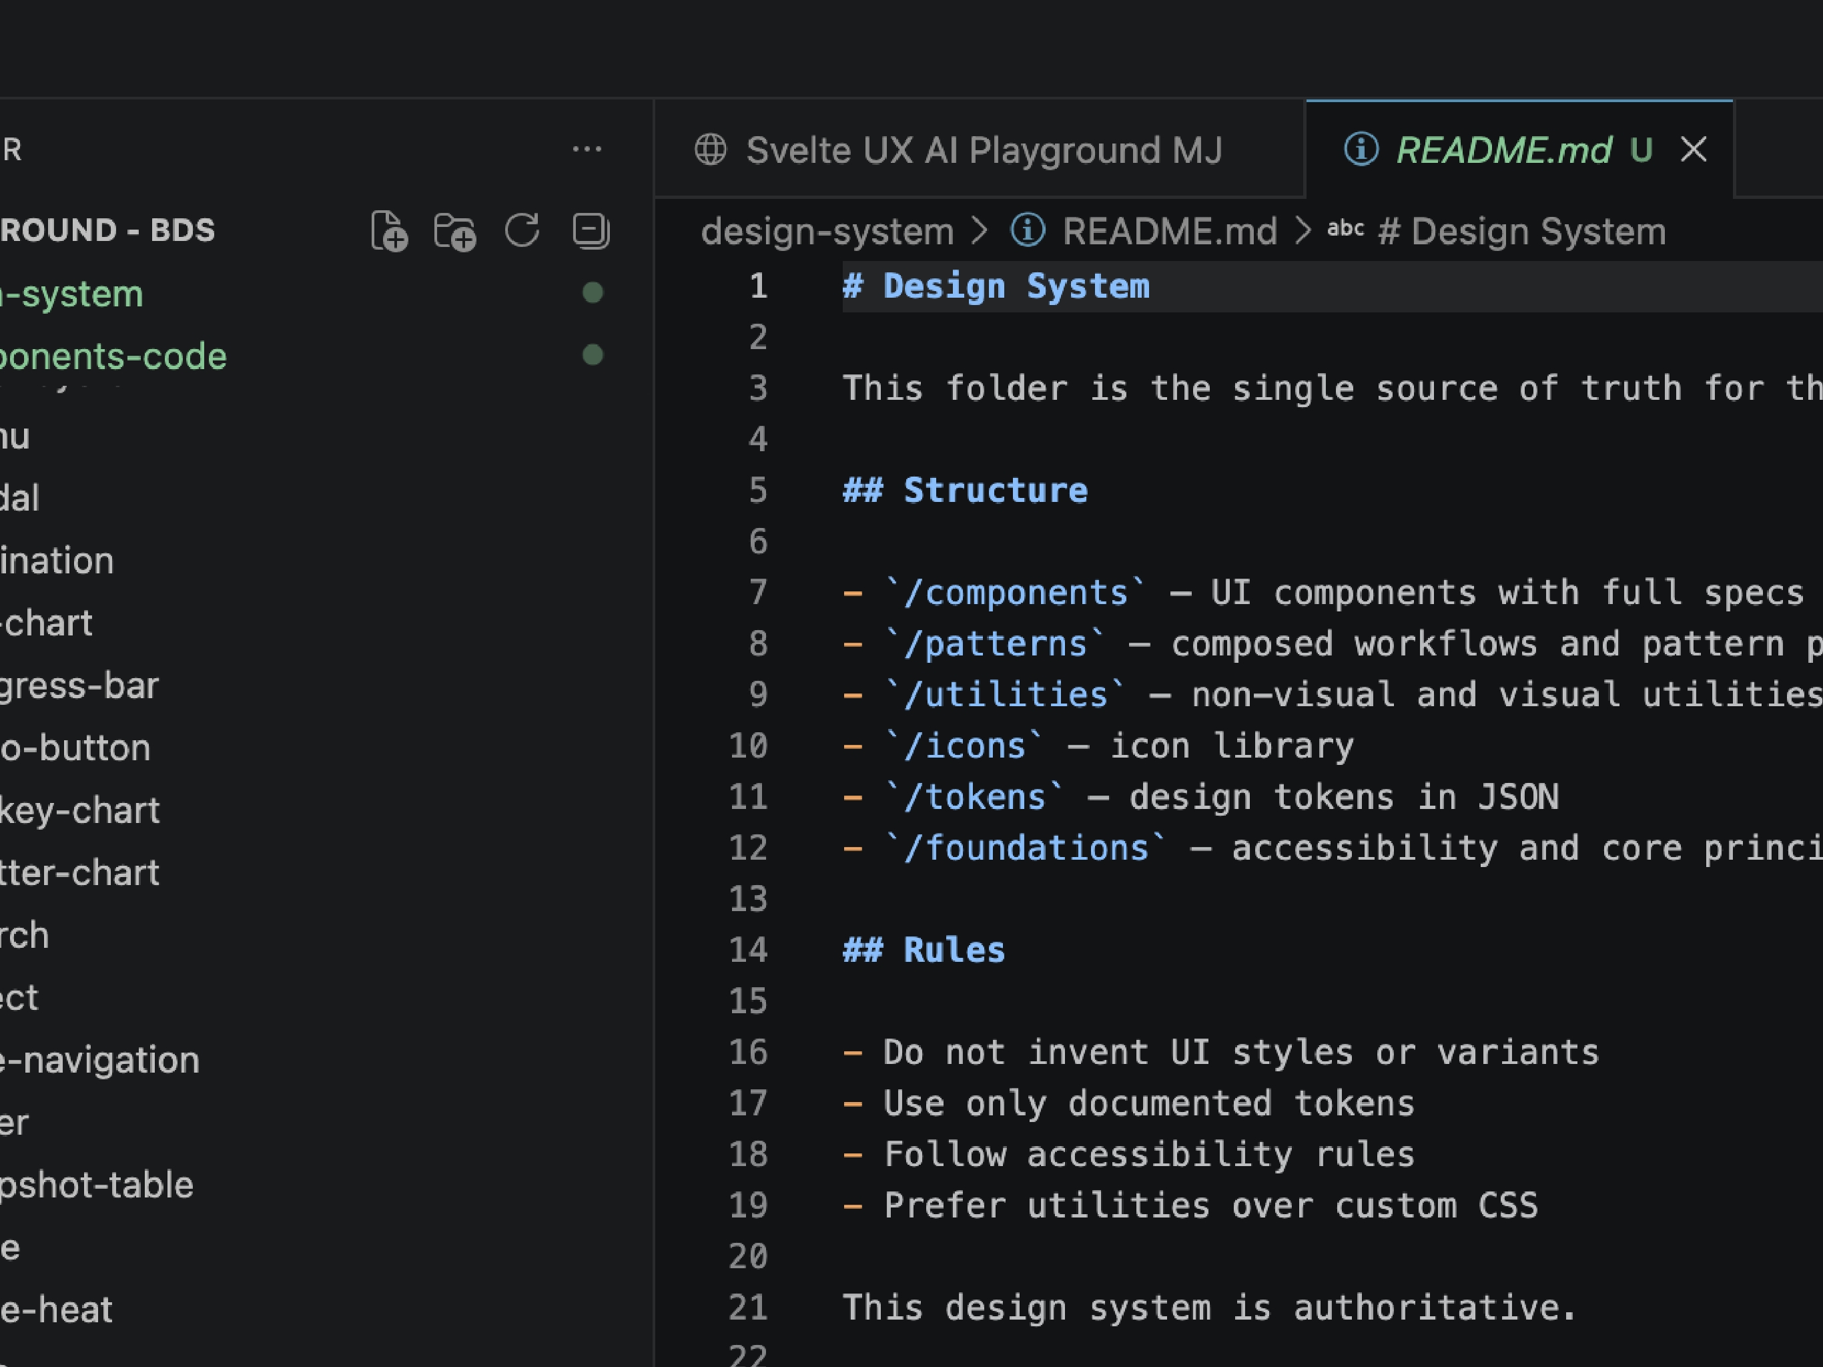Click the info icon on README.md tab
The width and height of the screenshot is (1823, 1367).
tap(1361, 150)
